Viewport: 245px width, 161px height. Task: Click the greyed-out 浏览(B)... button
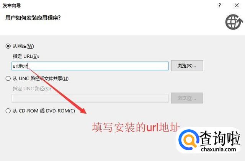tap(187, 98)
